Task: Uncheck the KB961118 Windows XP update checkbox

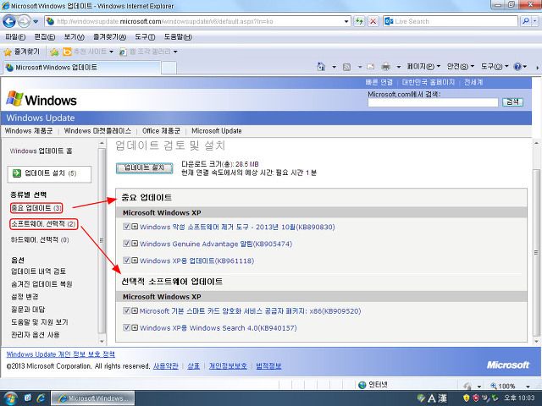Action: point(126,261)
